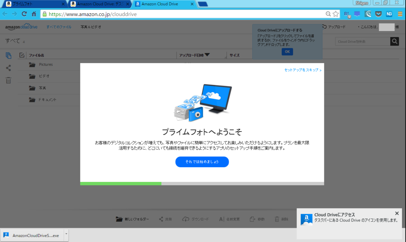Viewport: 406px width, 242px height.
Task: Click 削除 in the bottom toolbar
Action: tap(282, 219)
